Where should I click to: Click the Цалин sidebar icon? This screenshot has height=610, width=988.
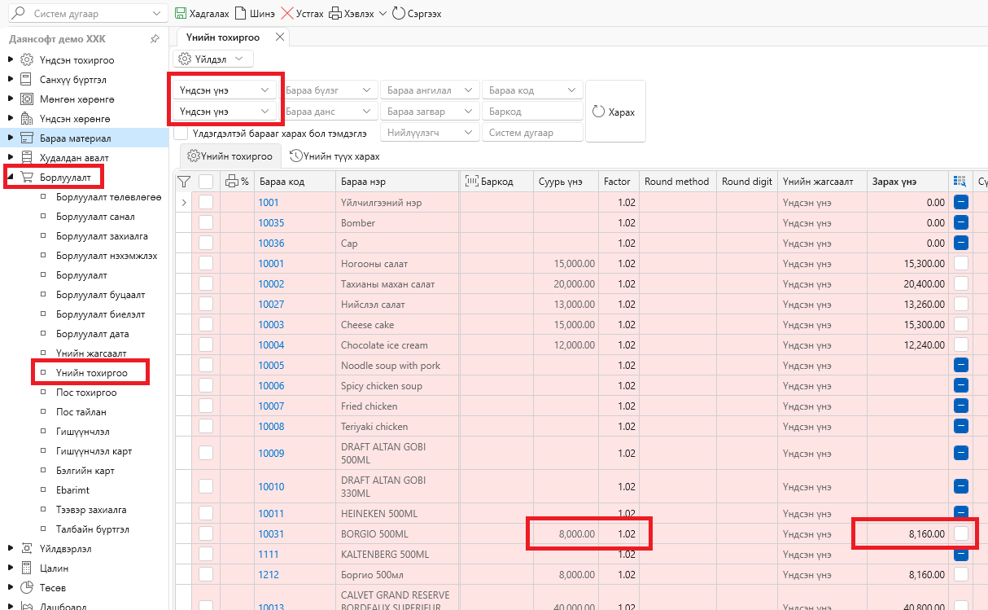coord(26,568)
